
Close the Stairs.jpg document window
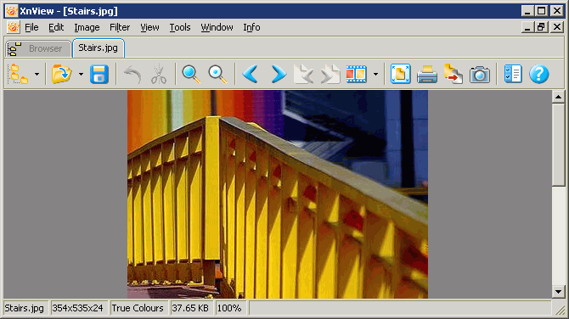(557, 27)
